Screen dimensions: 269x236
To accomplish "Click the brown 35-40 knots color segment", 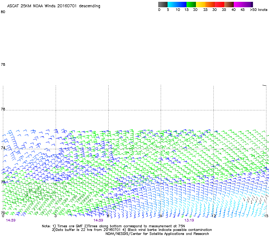I will point(229,4).
